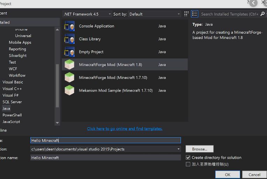Click the Browse... button

tap(200, 149)
